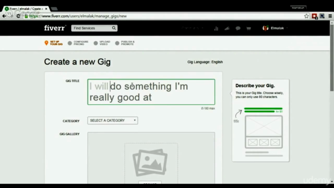Image resolution: width=334 pixels, height=188 pixels.
Task: Open the red extension icon
Action: 314,16
